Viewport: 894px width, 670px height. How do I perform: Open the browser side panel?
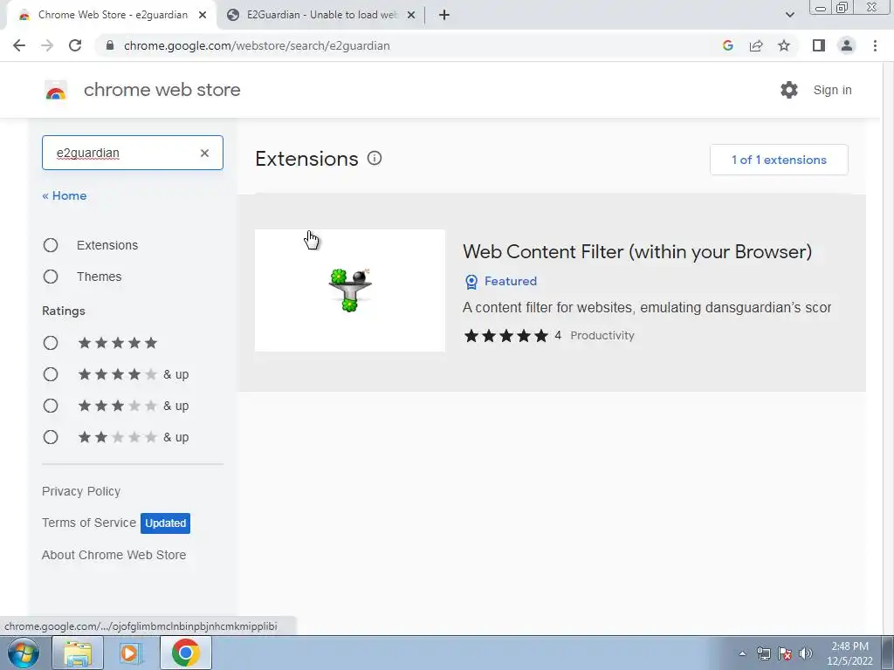tap(819, 45)
